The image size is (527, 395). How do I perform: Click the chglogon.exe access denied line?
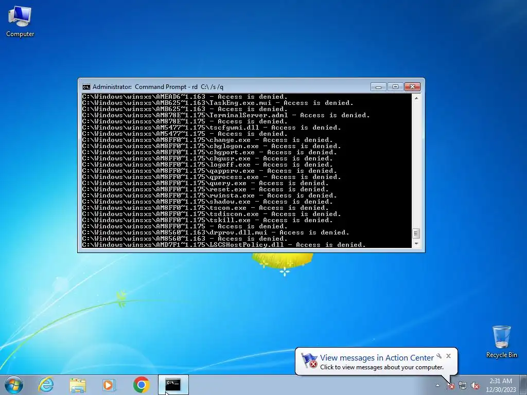pos(212,146)
